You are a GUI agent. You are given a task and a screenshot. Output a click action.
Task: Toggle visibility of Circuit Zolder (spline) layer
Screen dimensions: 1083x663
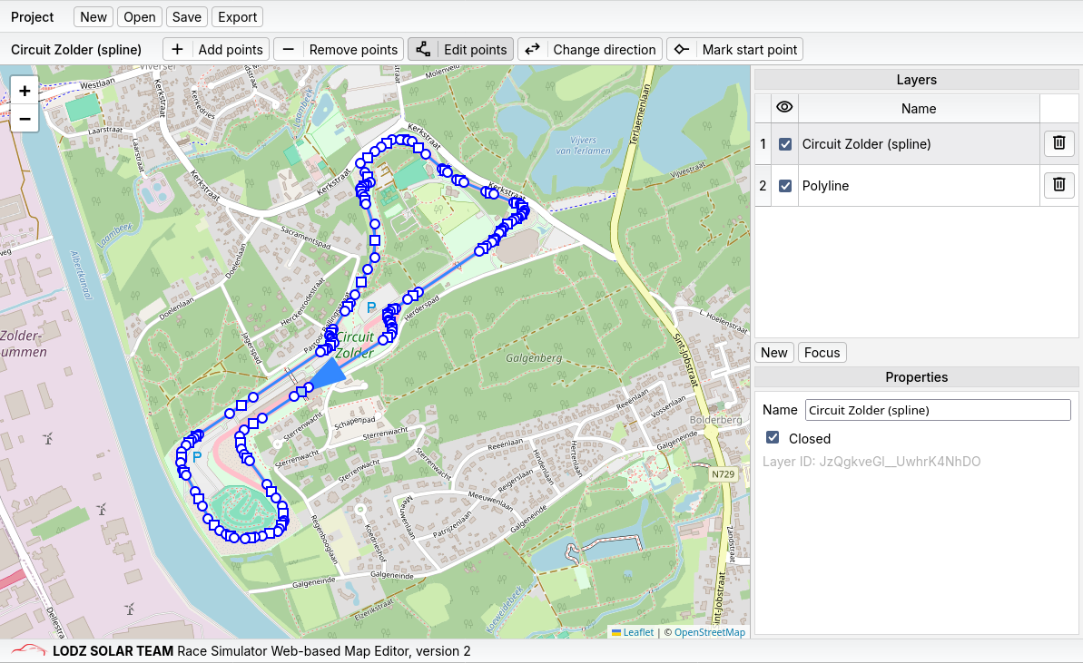click(785, 144)
